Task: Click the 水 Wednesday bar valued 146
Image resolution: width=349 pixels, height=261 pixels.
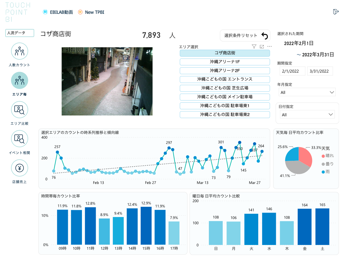Action: (269, 229)
